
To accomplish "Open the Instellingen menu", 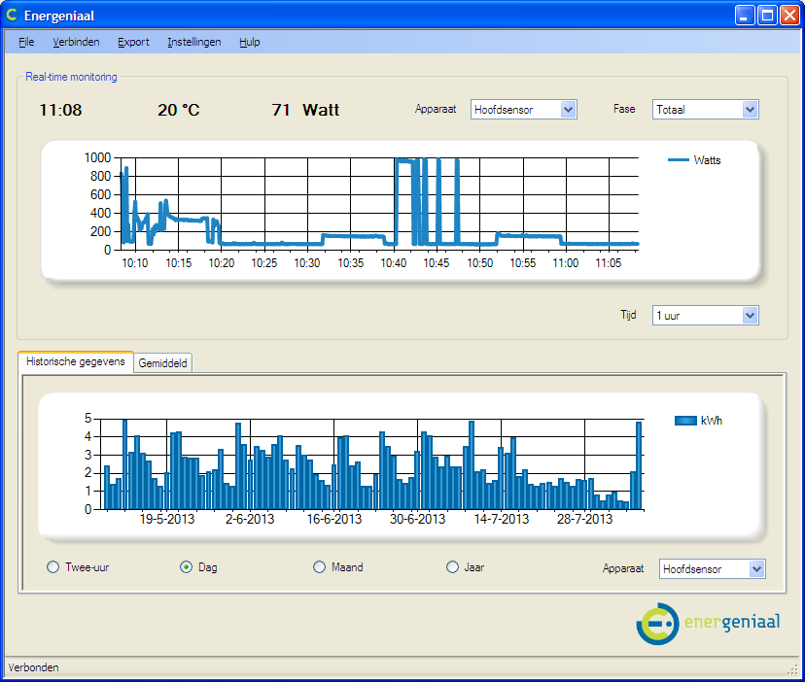I will click(x=194, y=42).
